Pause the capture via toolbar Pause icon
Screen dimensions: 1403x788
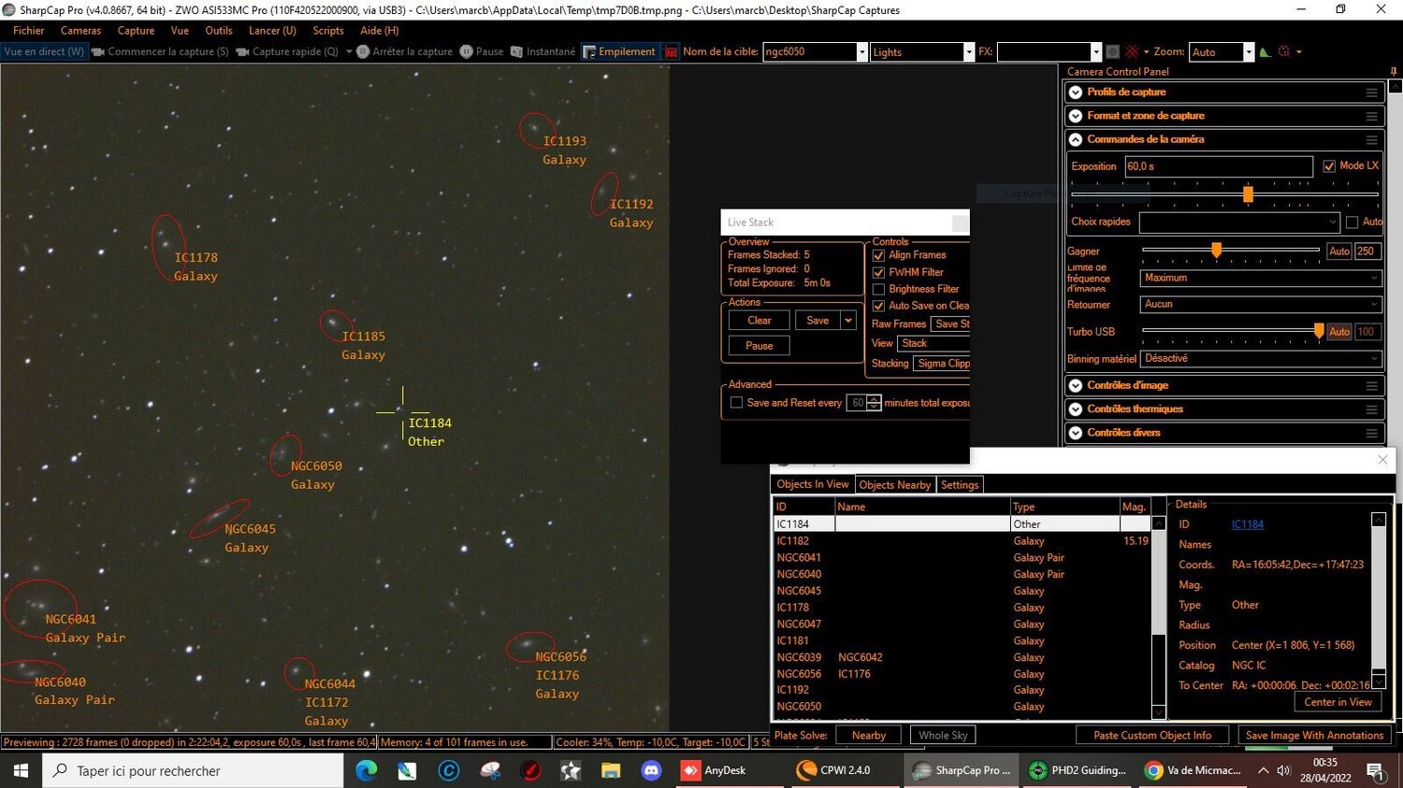468,51
